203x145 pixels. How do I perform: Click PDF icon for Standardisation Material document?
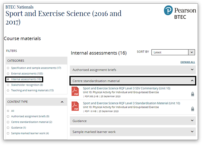(x=75, y=106)
